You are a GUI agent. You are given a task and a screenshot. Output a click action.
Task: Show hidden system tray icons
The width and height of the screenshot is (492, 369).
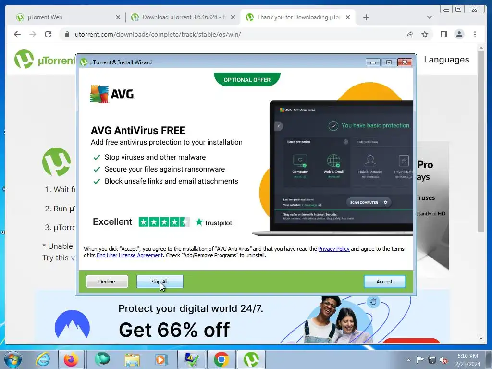pos(408,360)
